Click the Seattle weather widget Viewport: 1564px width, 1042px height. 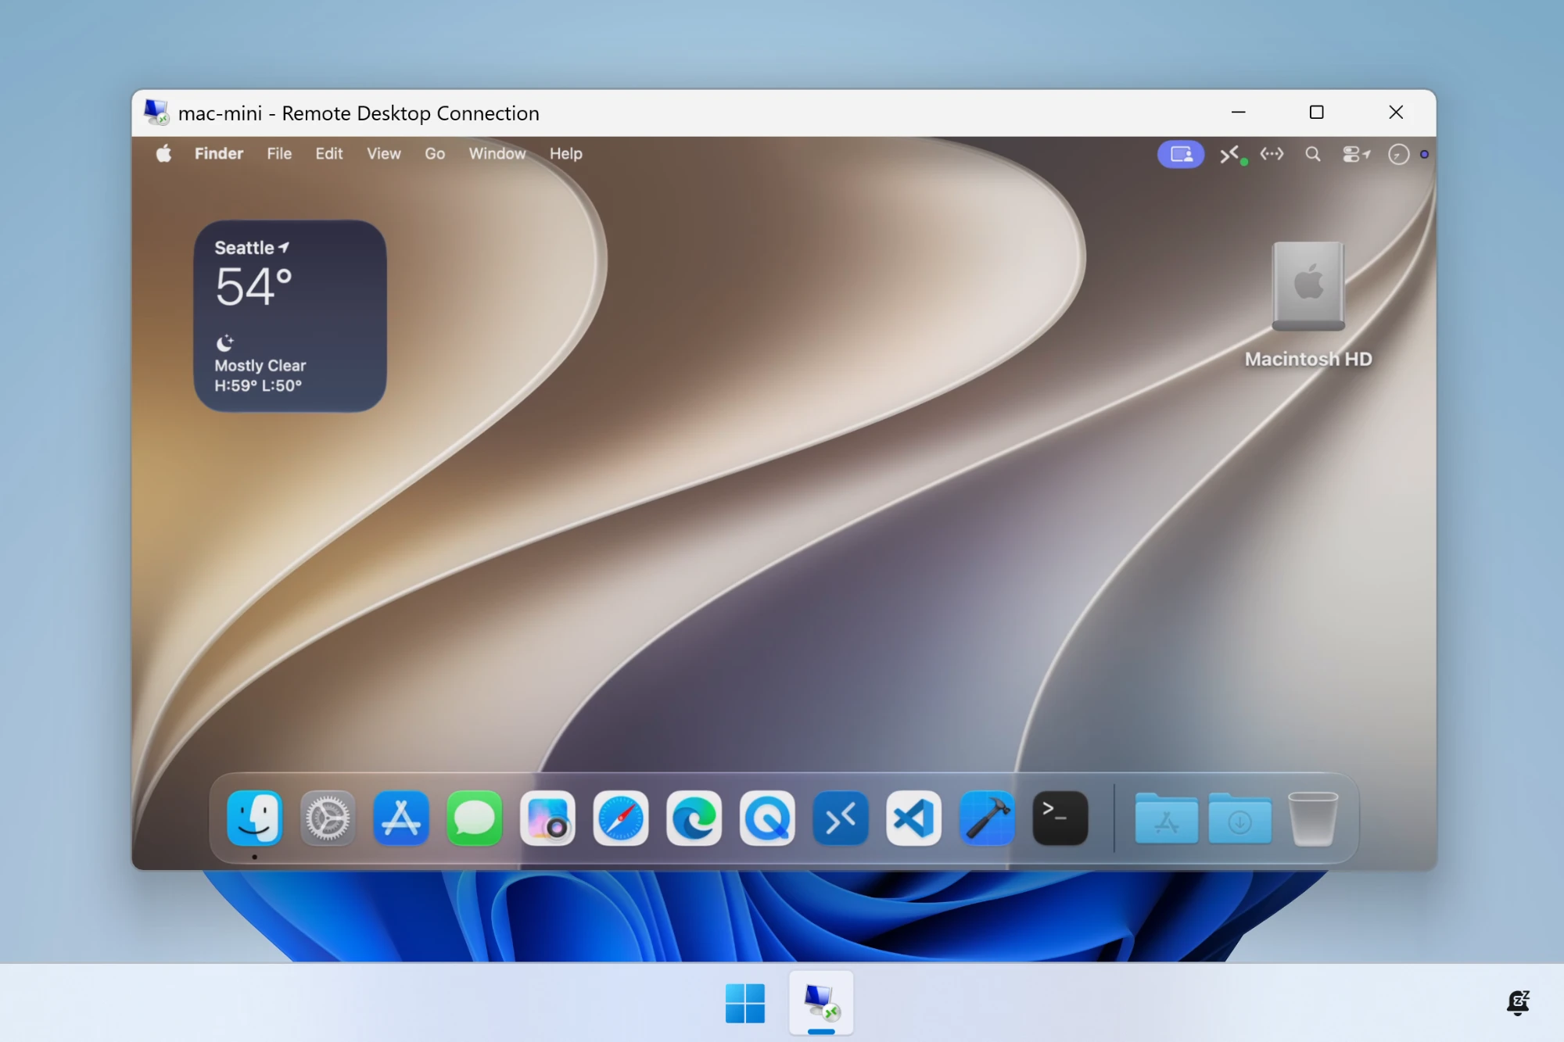[x=290, y=316]
